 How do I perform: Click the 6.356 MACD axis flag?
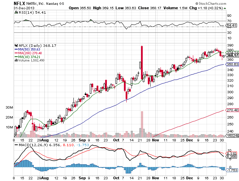coord(231,157)
